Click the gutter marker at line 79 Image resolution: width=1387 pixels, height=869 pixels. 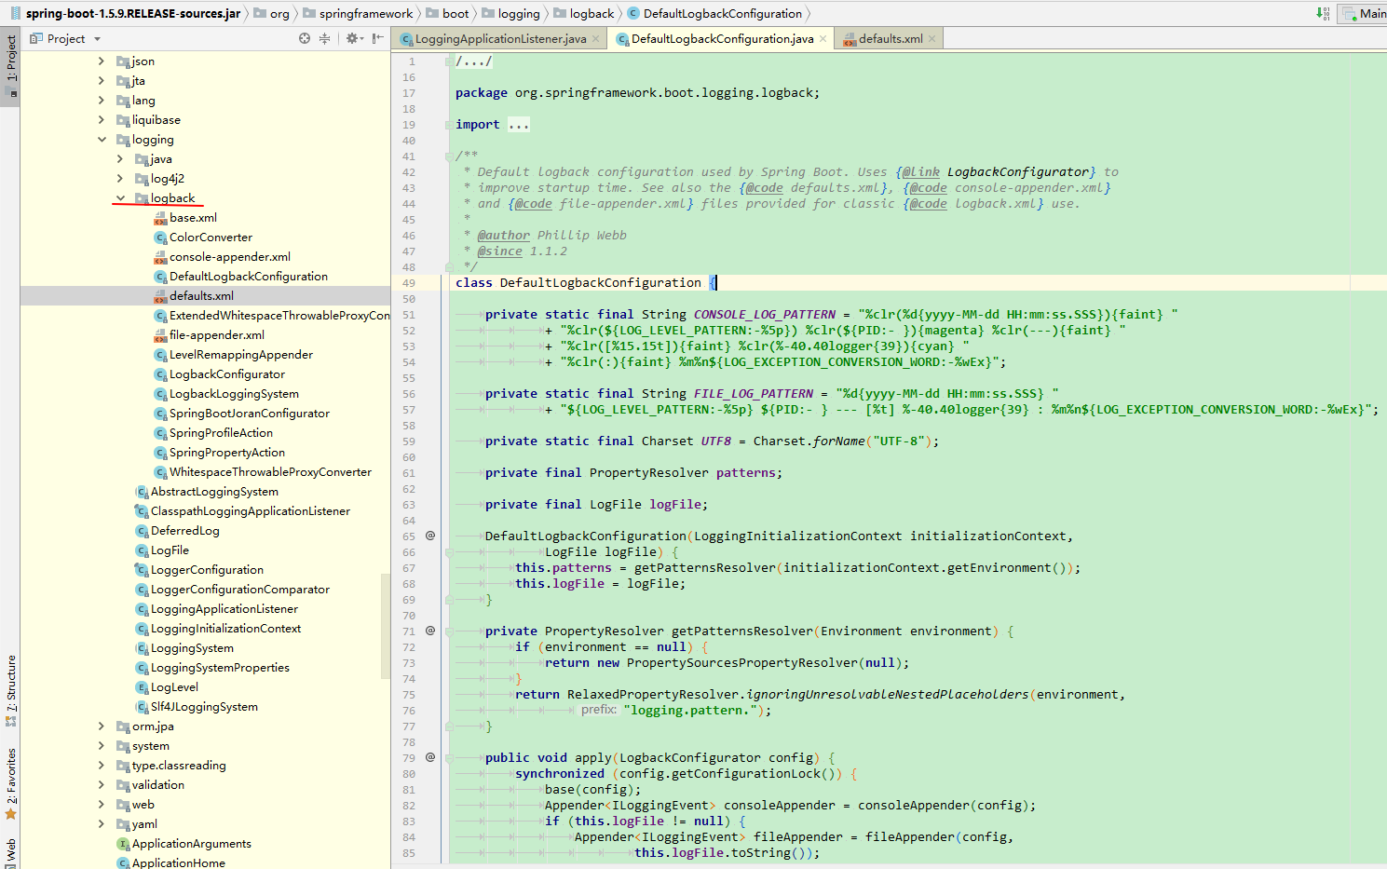(x=430, y=757)
